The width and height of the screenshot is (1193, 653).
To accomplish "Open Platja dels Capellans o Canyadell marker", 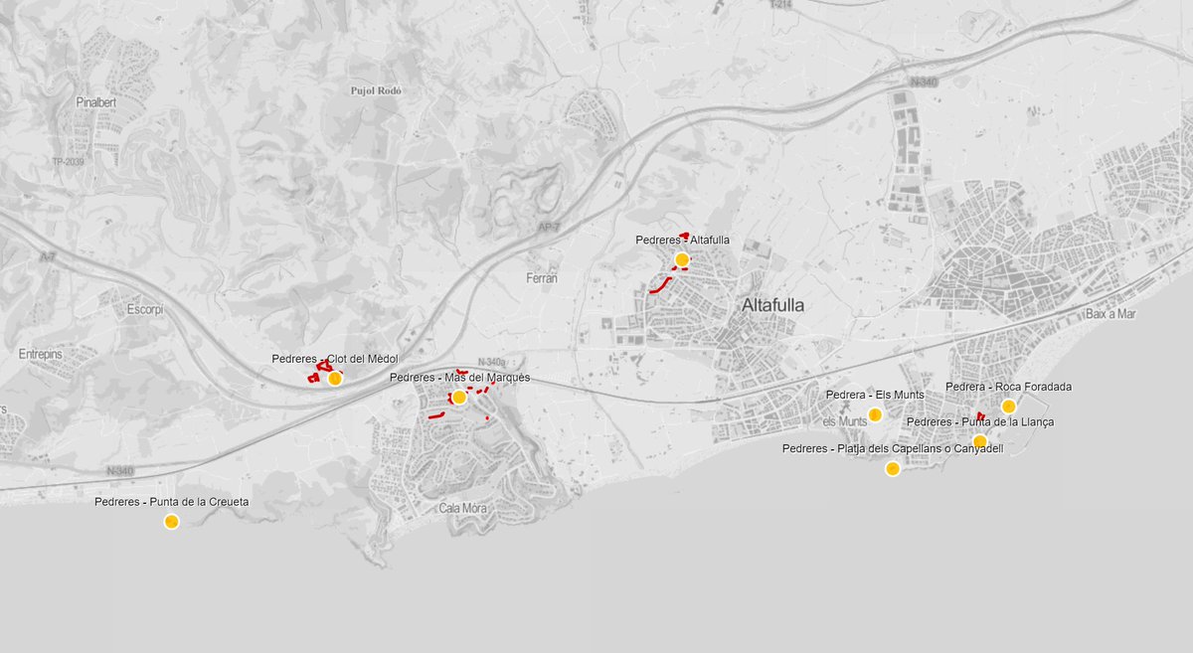I will pyautogui.click(x=893, y=469).
